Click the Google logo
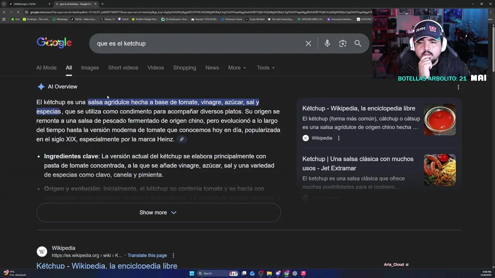This screenshot has width=495, height=278. point(54,43)
